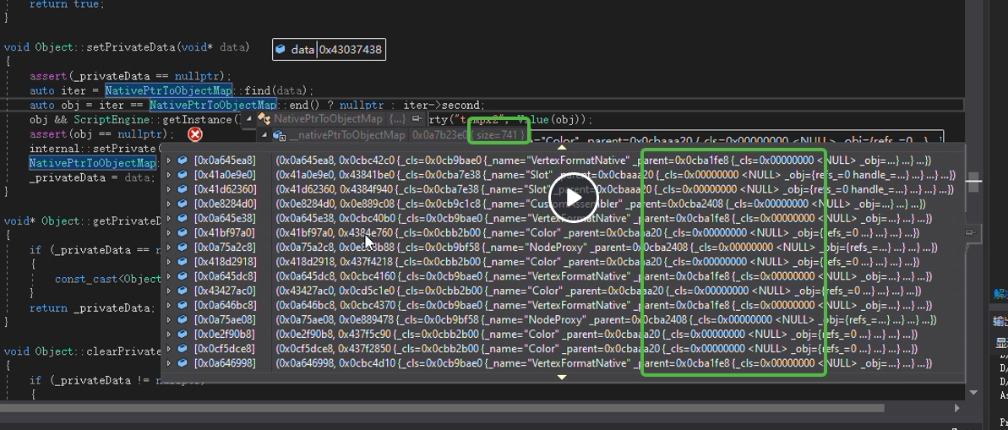
Task: Expand the [0x0e8284d0] entry
Action: coord(169,204)
